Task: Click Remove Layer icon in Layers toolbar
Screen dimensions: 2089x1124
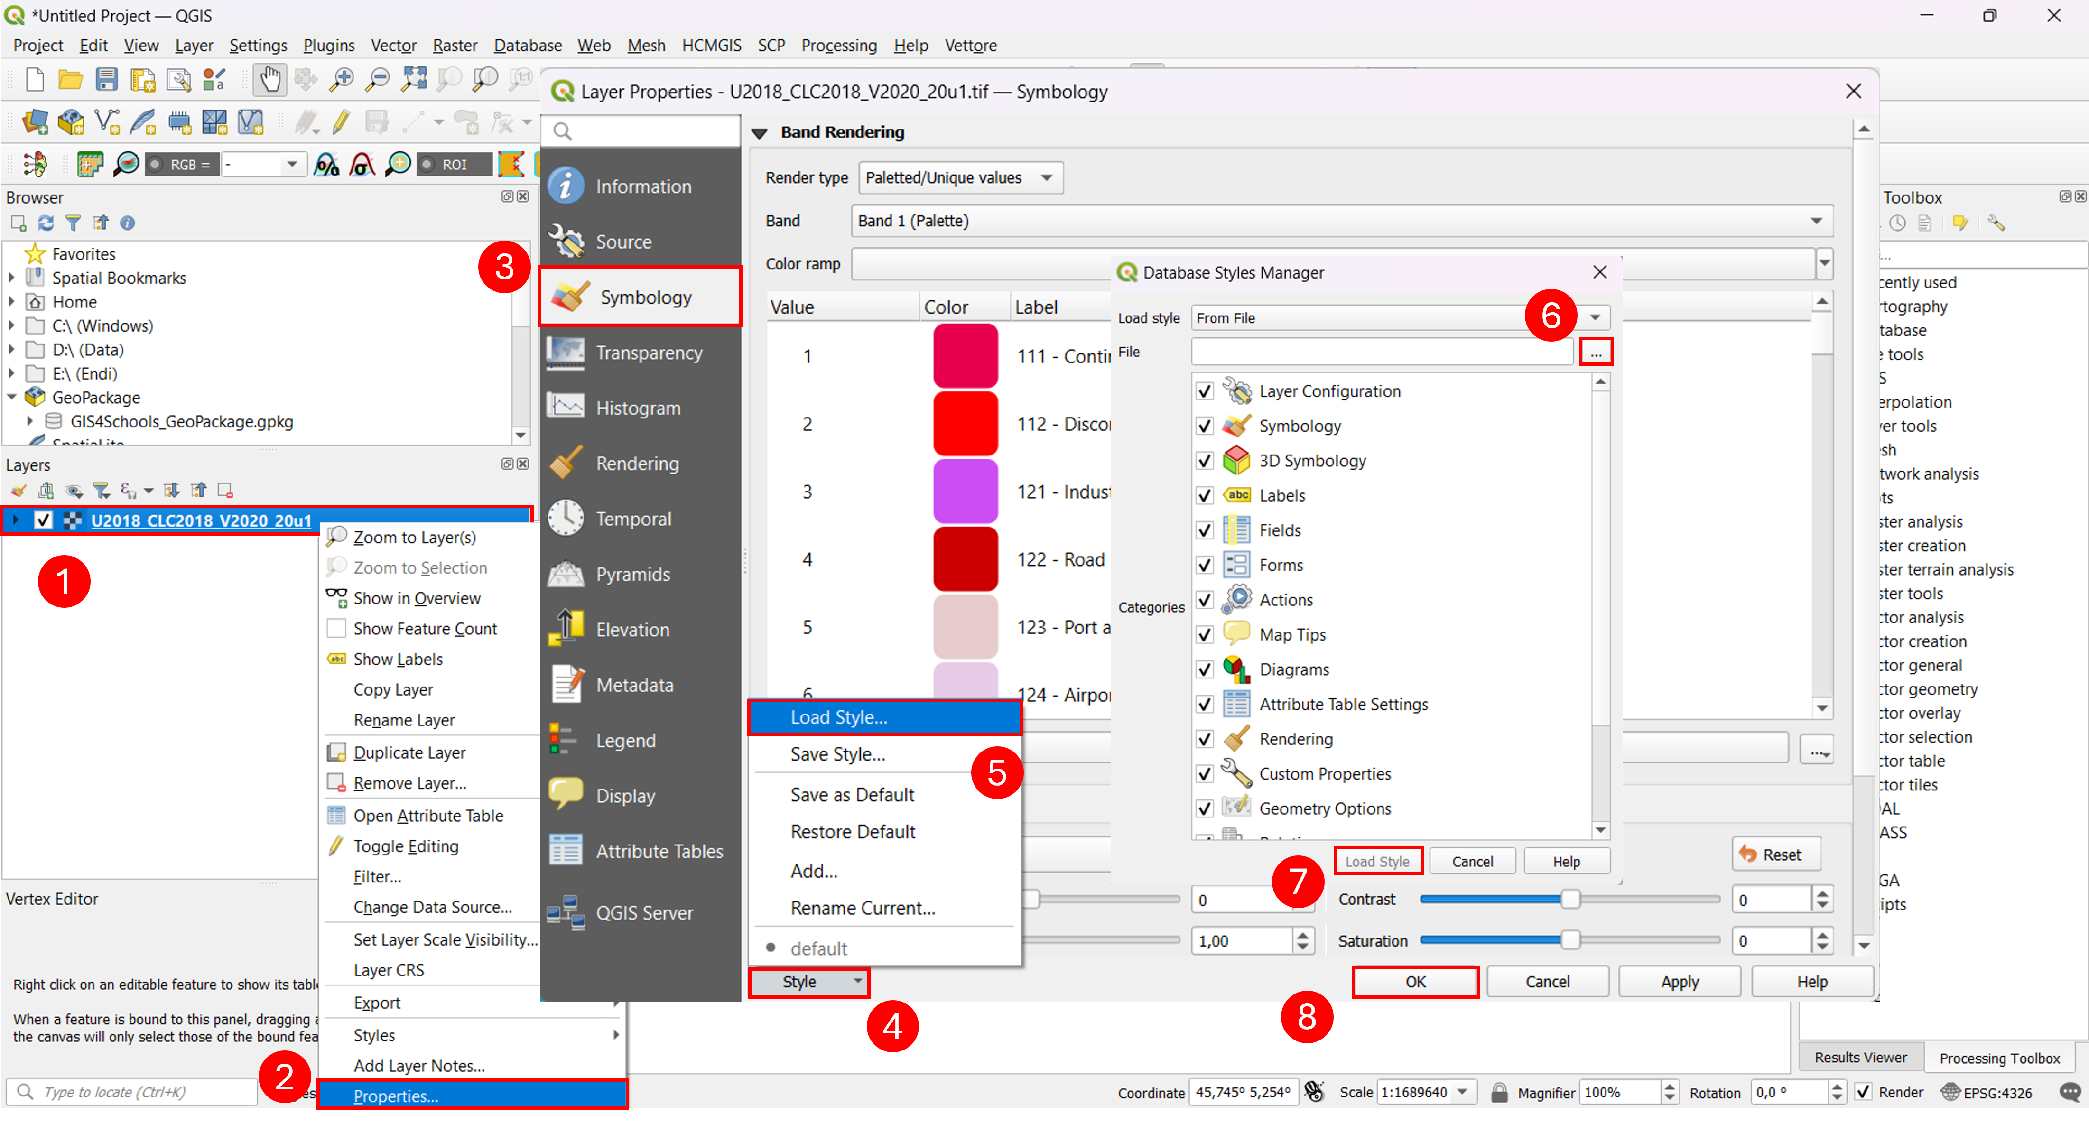Action: click(225, 491)
